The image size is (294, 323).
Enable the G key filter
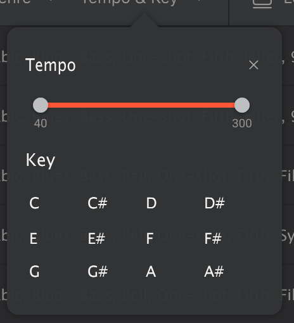point(34,272)
